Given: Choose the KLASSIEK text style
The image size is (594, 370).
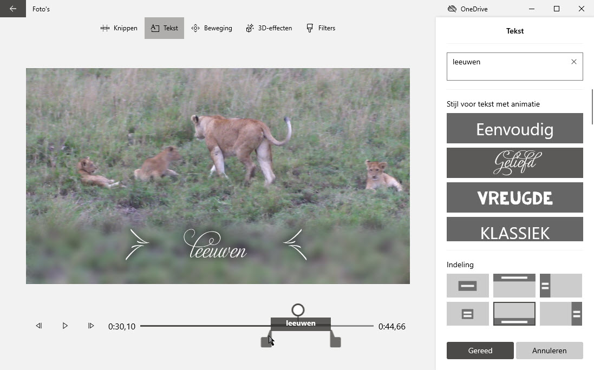Looking at the screenshot, I should click(x=515, y=229).
